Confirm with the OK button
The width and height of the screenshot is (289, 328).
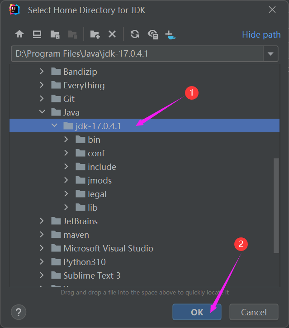[x=197, y=312]
